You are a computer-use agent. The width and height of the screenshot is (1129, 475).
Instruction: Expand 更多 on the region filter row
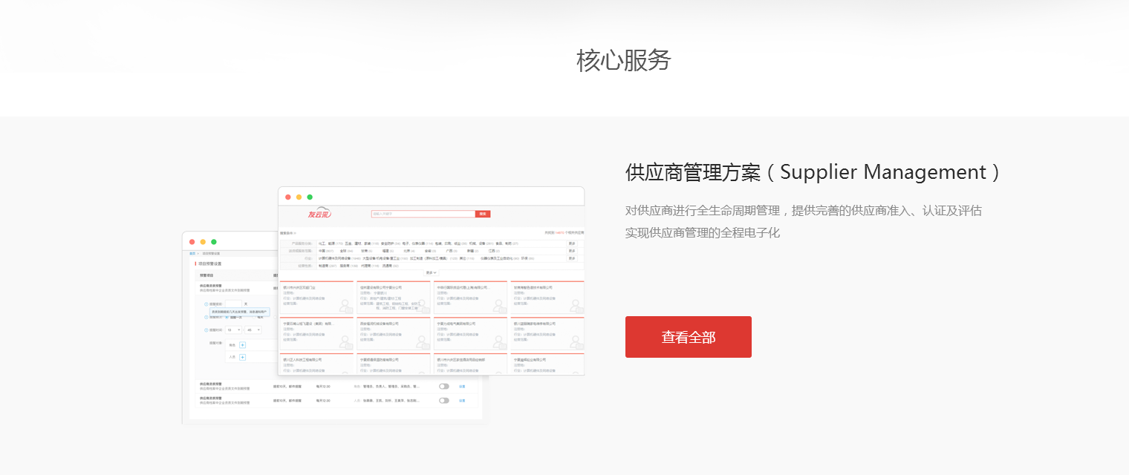coord(572,251)
